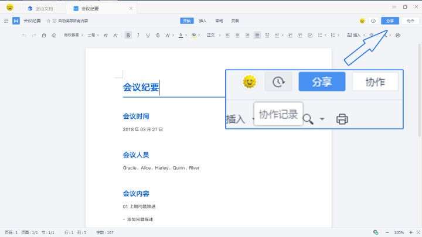Apply the yellow highlight color
This screenshot has height=237, width=422.
point(194,35)
